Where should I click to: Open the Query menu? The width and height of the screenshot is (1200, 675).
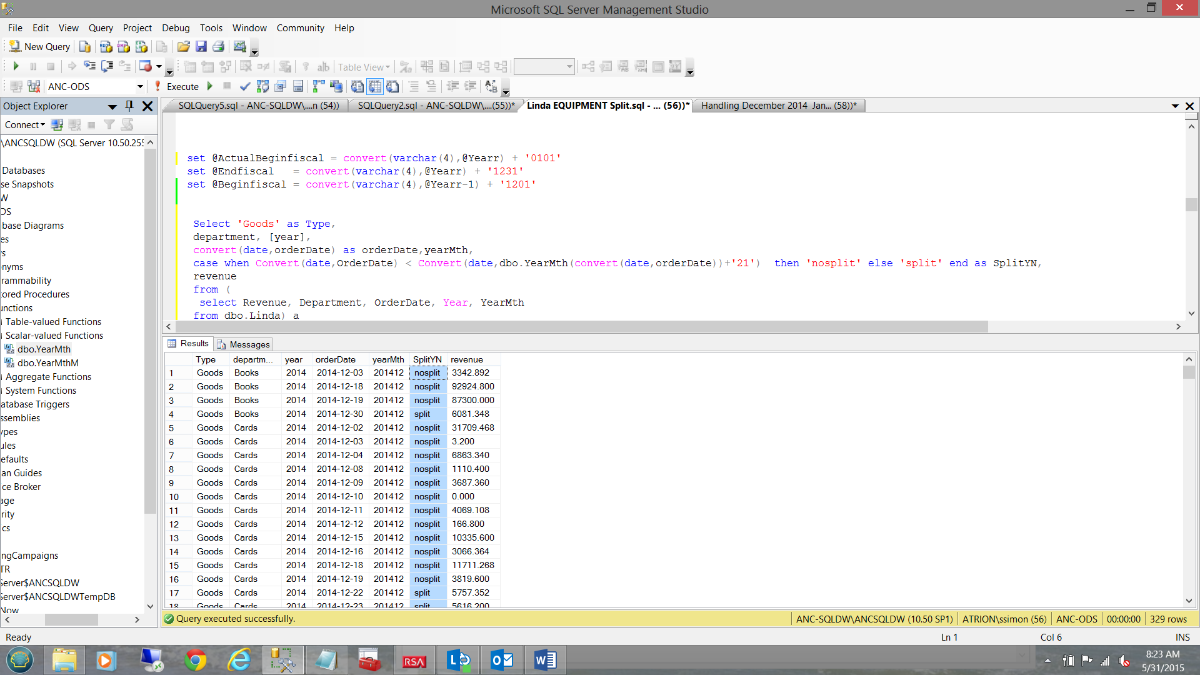click(101, 28)
